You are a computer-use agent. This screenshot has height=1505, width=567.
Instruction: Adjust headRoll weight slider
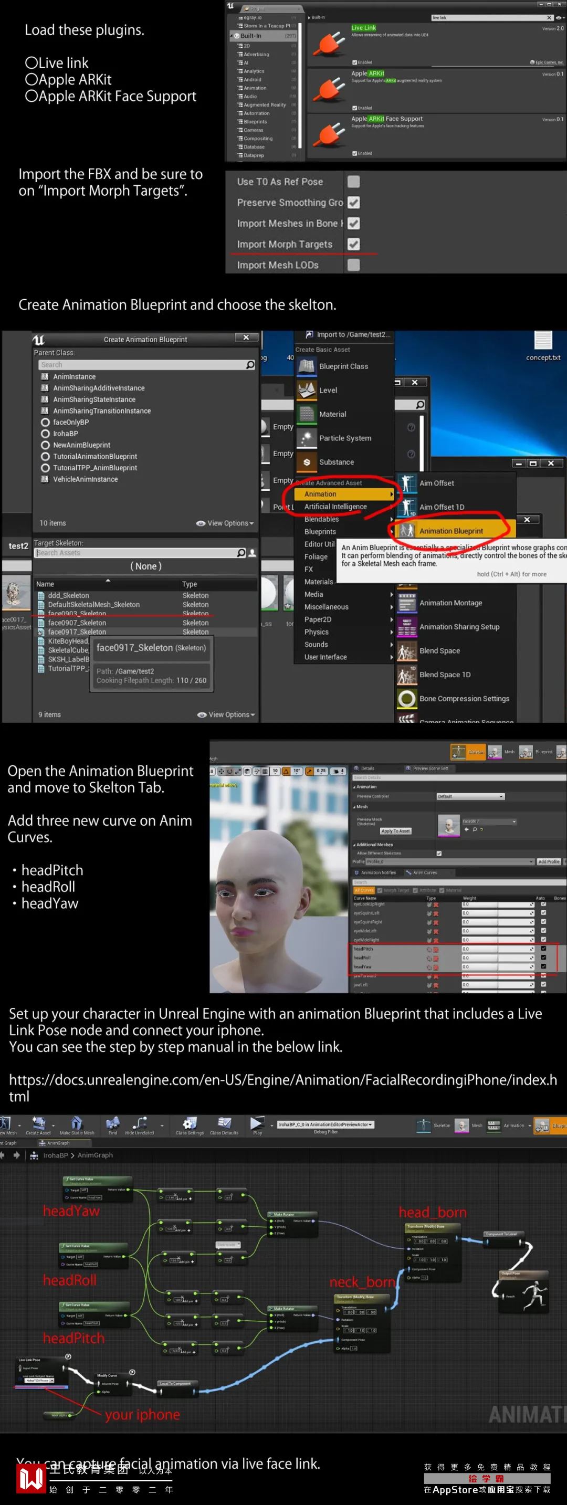(498, 958)
